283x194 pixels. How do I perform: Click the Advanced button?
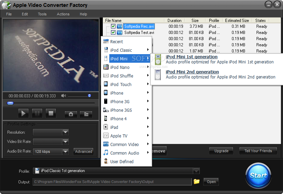84,151
